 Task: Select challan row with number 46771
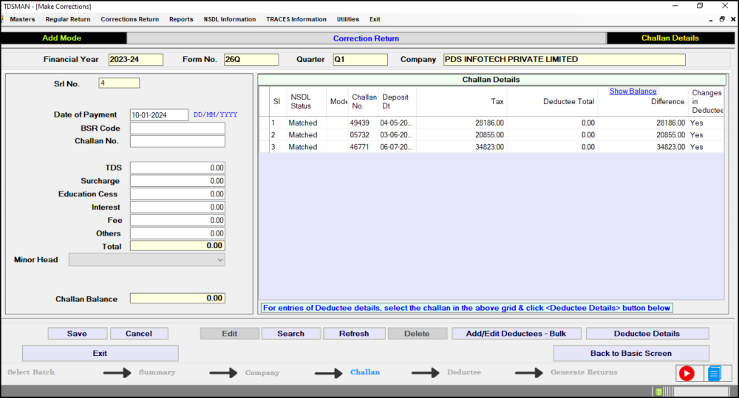(491, 147)
